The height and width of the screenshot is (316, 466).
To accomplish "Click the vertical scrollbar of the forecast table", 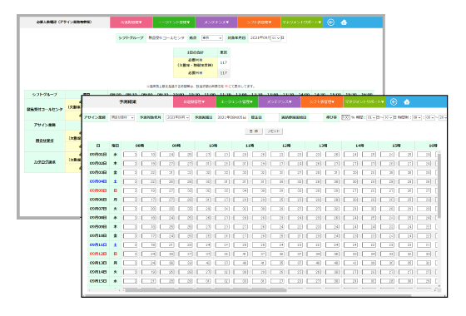I will (x=439, y=185).
